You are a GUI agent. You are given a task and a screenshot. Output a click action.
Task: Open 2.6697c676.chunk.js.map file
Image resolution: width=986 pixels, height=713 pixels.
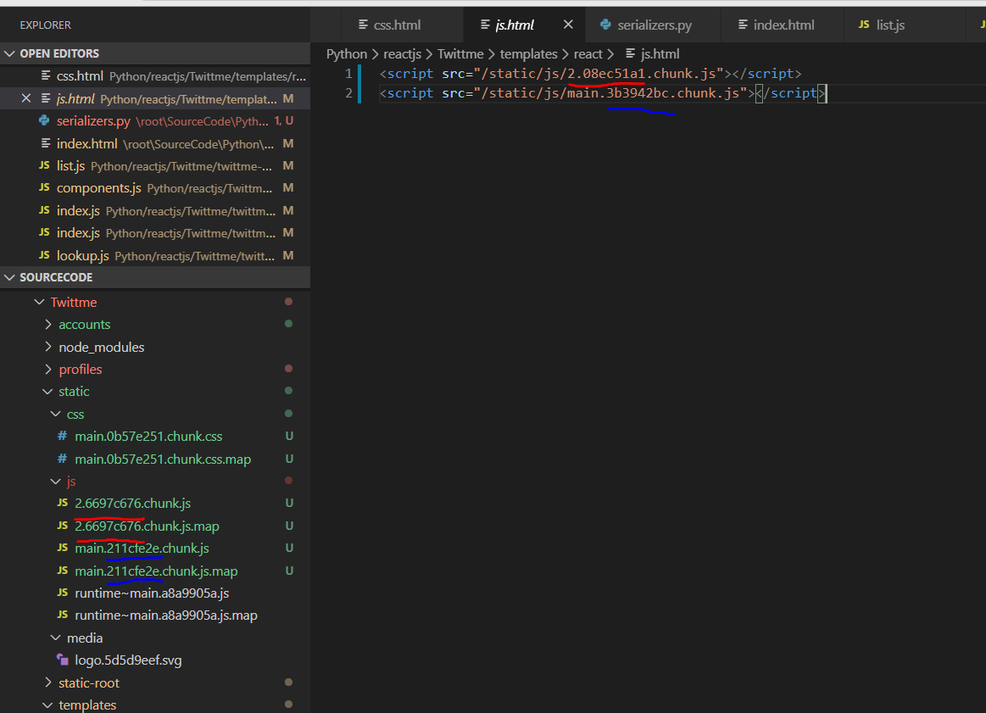(x=147, y=526)
